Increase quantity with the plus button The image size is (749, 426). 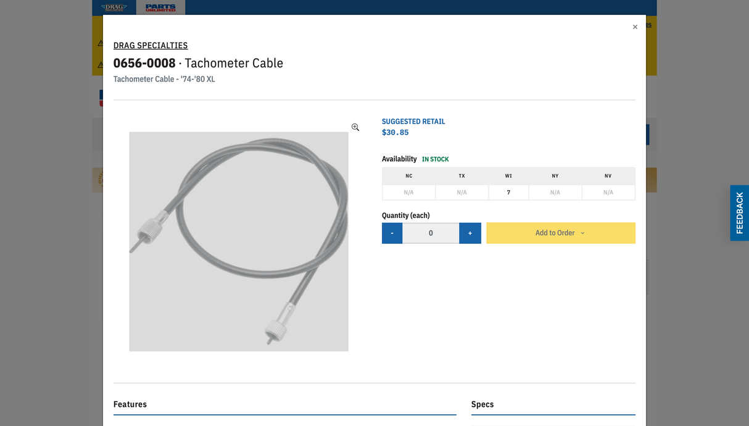(470, 233)
